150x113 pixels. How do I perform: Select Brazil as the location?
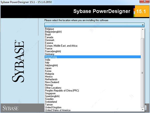[92, 34]
